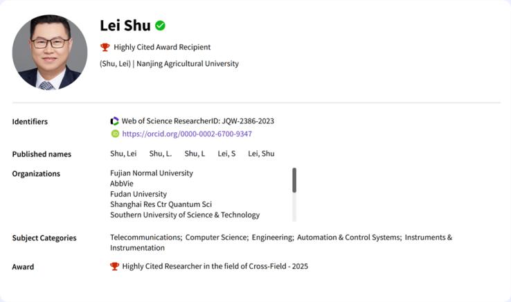Open the ORCID profile link
511x302 pixels.
point(186,134)
